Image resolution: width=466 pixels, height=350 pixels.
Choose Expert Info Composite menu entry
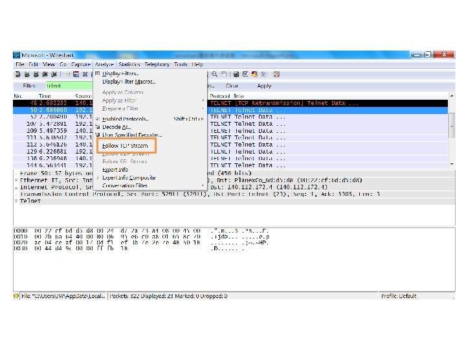pos(150,178)
